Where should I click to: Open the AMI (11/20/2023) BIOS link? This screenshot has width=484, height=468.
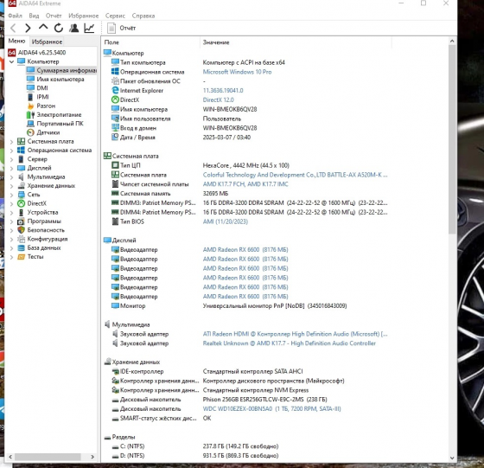(x=225, y=221)
